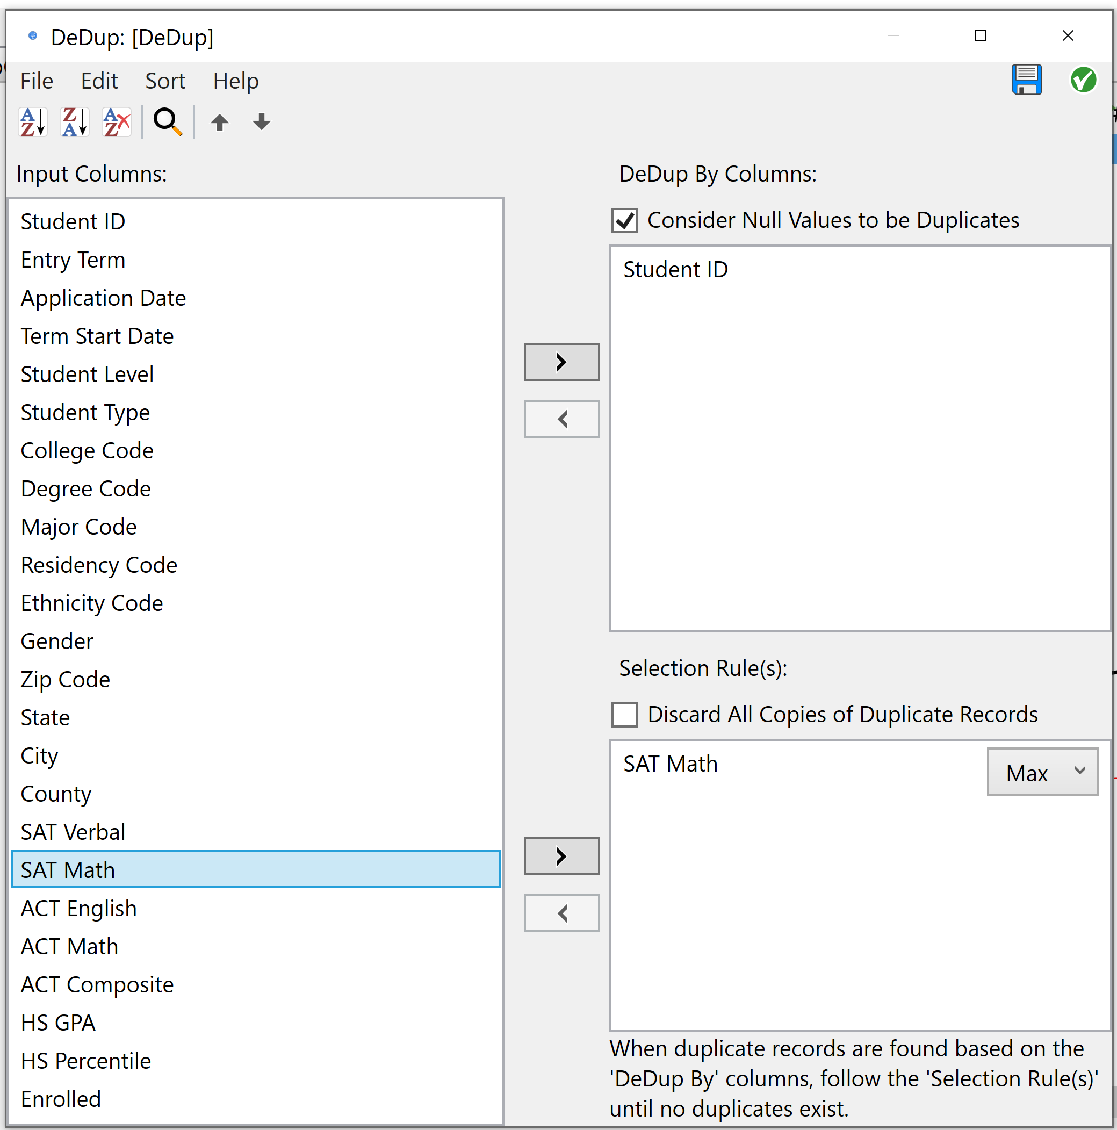This screenshot has height=1130, width=1117.
Task: Open the File menu
Action: pyautogui.click(x=37, y=81)
